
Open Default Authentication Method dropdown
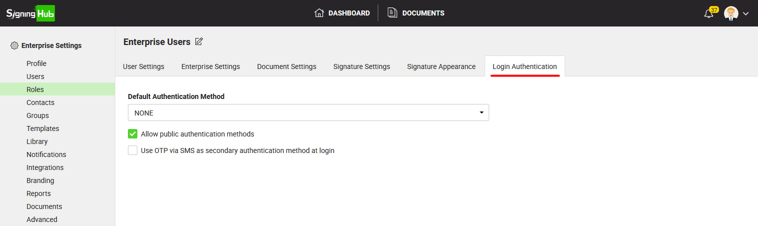point(308,112)
